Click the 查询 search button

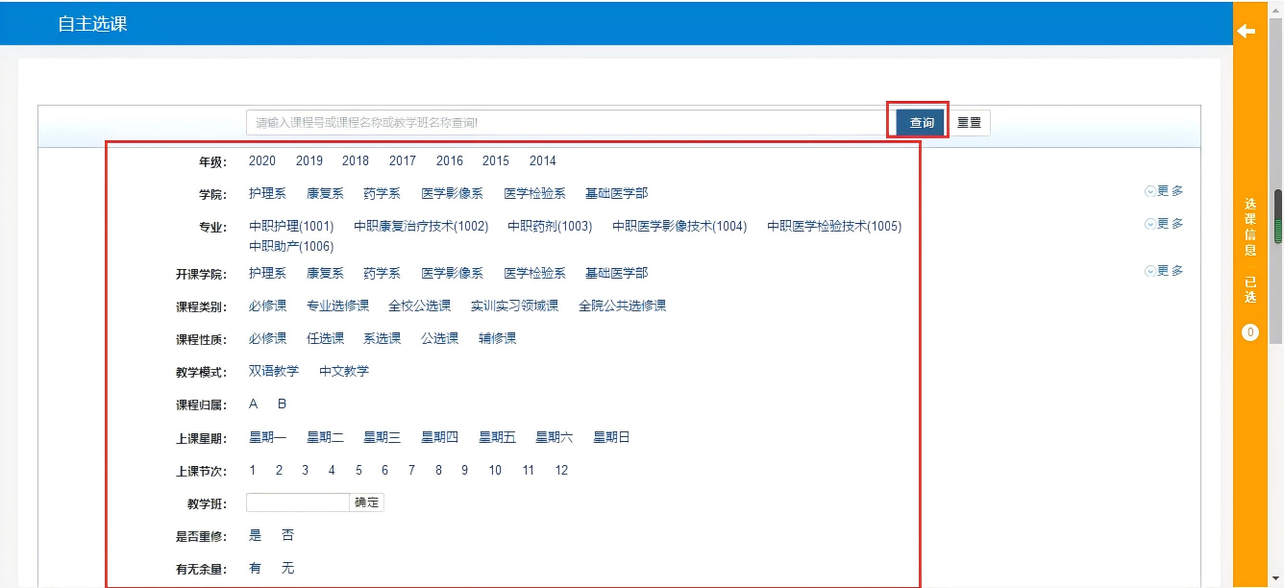(921, 122)
